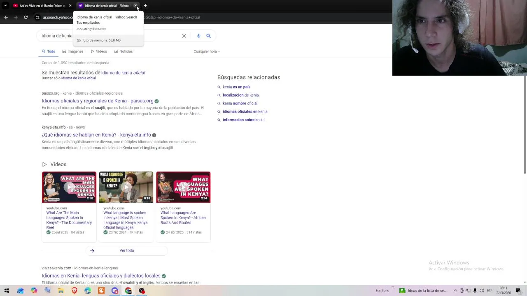The height and width of the screenshot is (296, 527).
Task: Start voice search with microphone icon
Action: [x=198, y=36]
